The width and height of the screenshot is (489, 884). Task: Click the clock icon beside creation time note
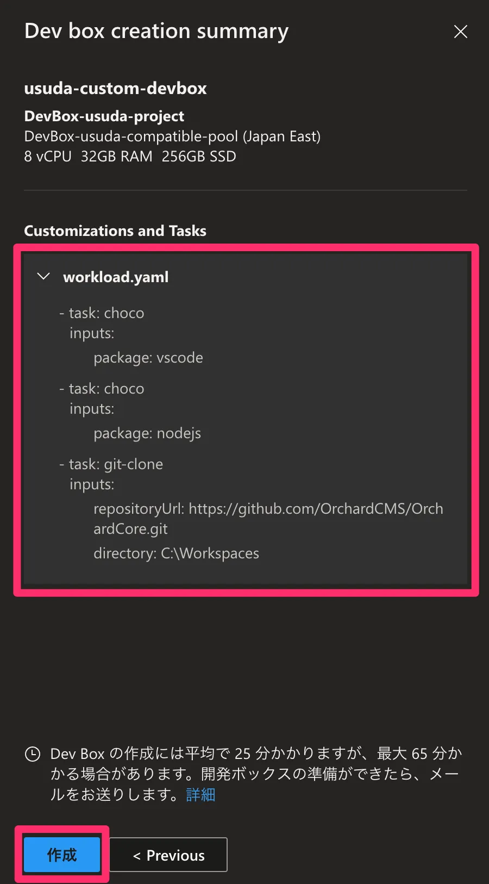(33, 754)
